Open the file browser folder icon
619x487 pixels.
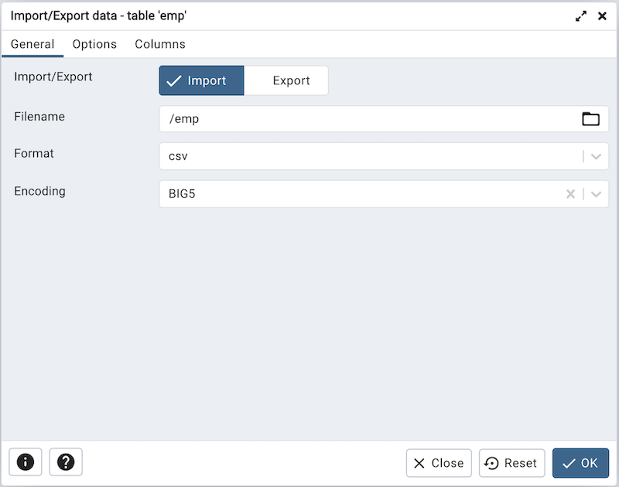point(590,118)
